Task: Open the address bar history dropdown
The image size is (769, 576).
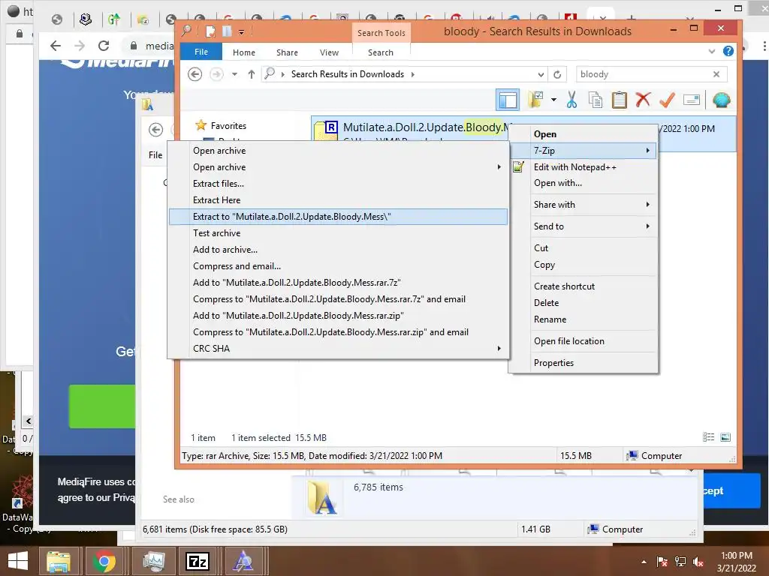Action: coord(541,74)
